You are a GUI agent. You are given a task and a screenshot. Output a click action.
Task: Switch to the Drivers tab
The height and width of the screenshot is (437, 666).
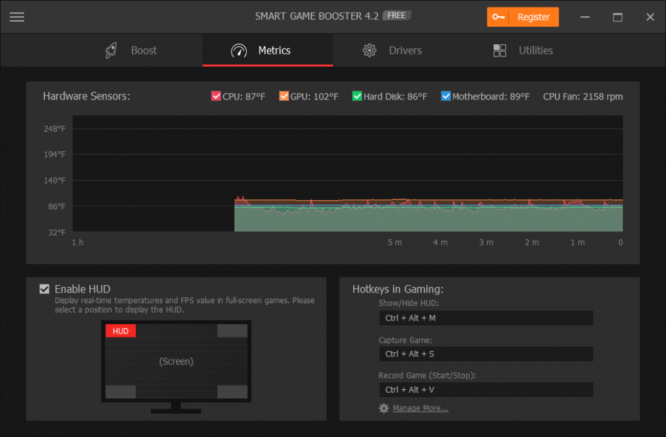coord(404,50)
